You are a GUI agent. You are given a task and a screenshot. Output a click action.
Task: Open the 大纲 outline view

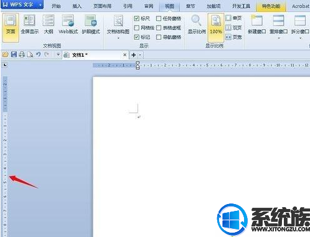(x=49, y=24)
